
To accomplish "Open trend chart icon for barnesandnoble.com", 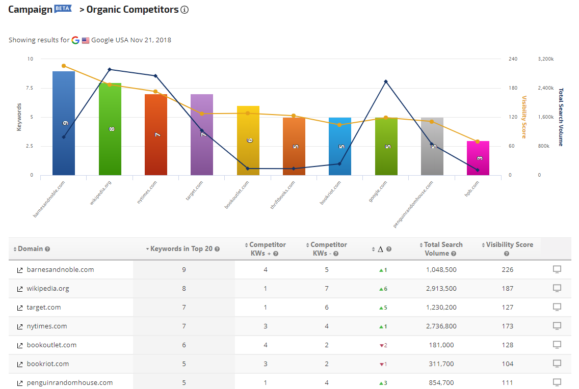I will point(20,270).
